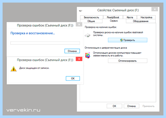Click the yellow warning triangle icon
Screen dimensions: 166x118
(14, 69)
